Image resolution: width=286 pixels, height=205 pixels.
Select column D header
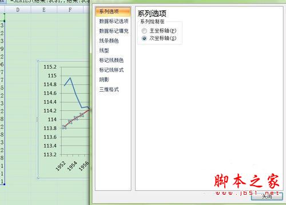18,10
